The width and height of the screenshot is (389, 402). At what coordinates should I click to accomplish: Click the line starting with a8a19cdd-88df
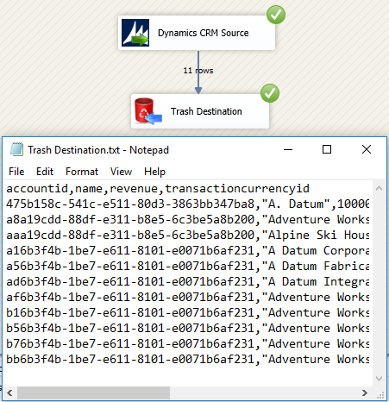pos(188,220)
